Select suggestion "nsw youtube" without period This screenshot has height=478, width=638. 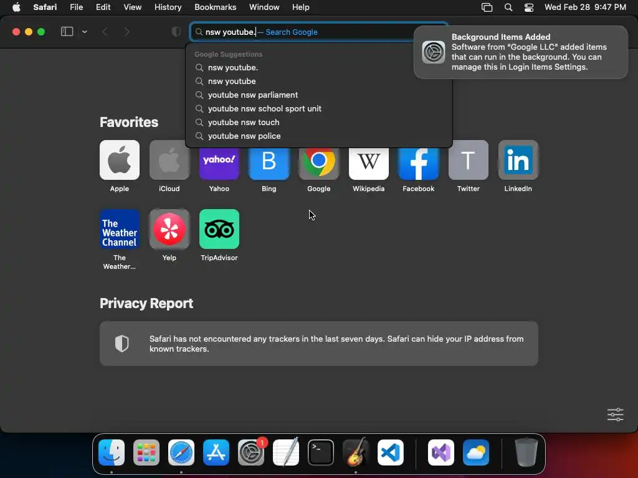(x=318, y=82)
